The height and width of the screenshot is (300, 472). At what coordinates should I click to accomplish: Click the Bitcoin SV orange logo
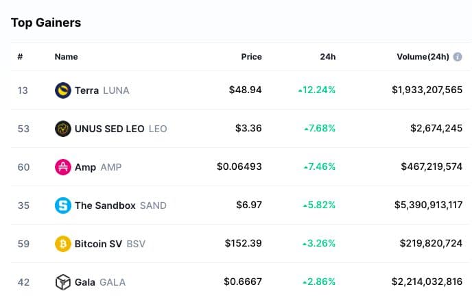point(63,243)
